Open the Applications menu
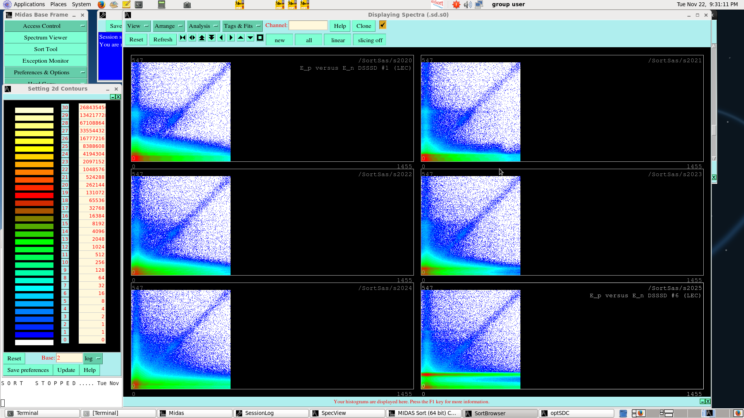Image resolution: width=744 pixels, height=418 pixels. click(x=29, y=4)
